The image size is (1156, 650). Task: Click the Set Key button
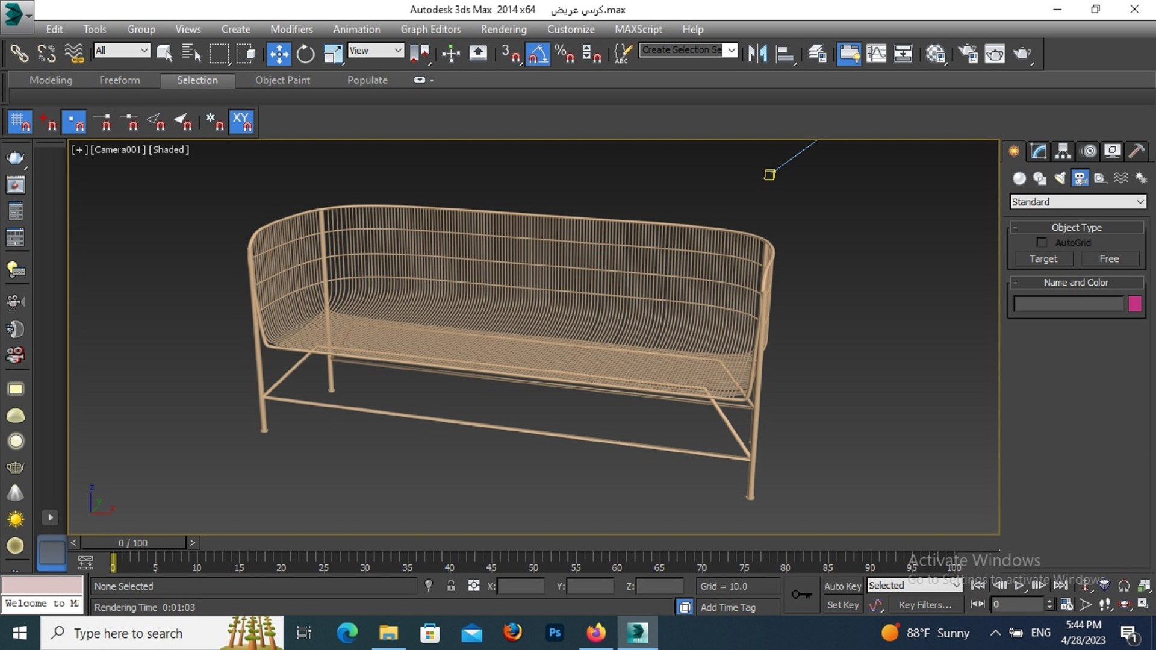coord(842,605)
